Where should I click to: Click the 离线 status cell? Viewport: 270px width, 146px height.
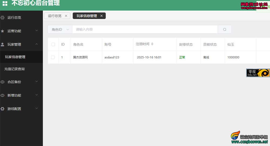click(x=206, y=57)
